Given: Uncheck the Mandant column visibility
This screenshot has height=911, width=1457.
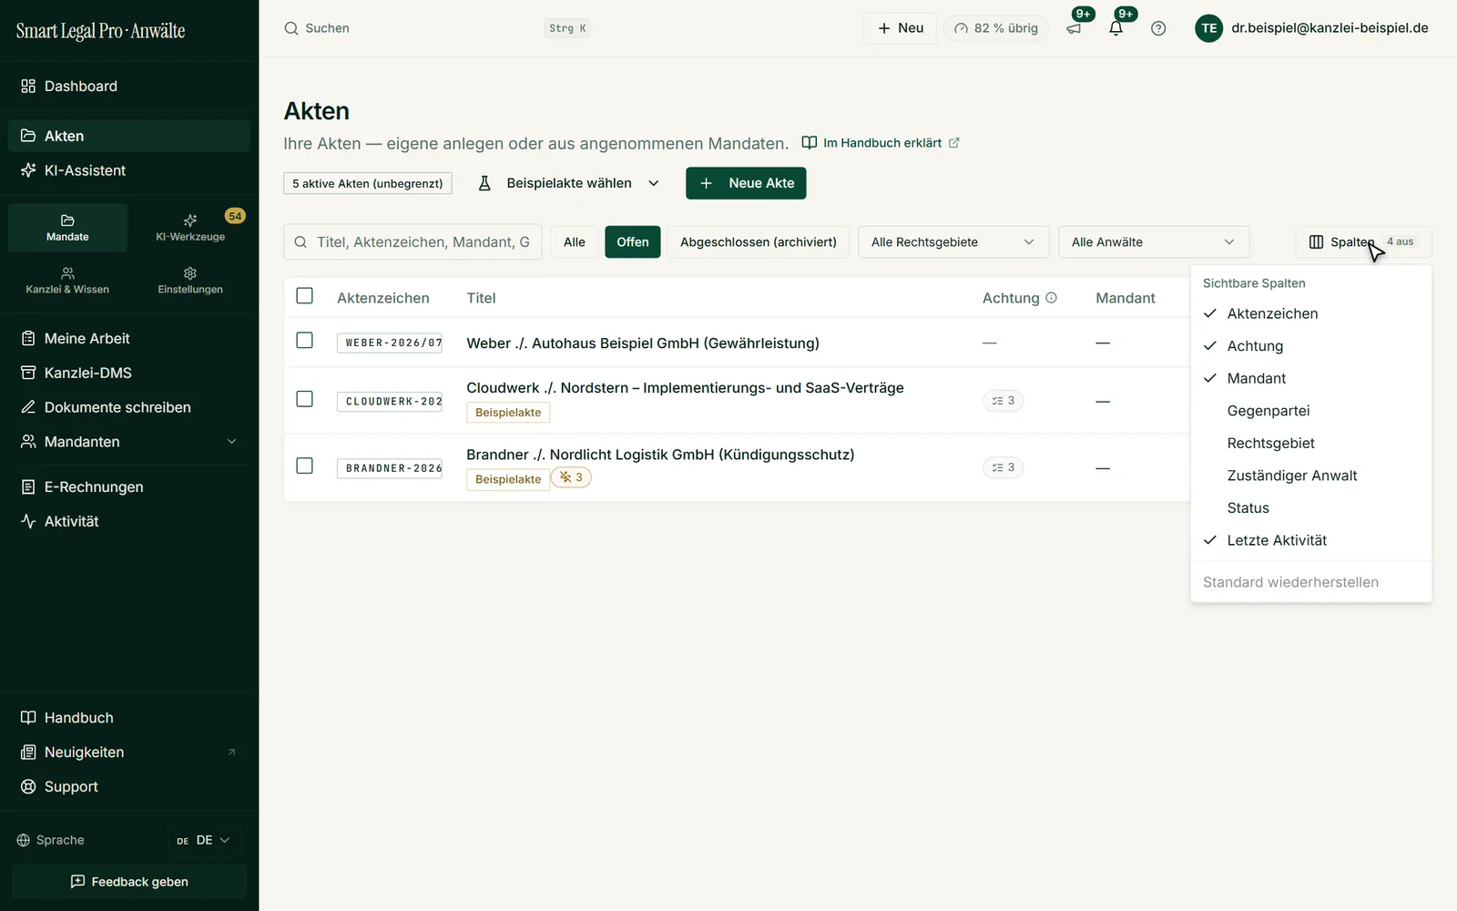Looking at the screenshot, I should [x=1310, y=378].
